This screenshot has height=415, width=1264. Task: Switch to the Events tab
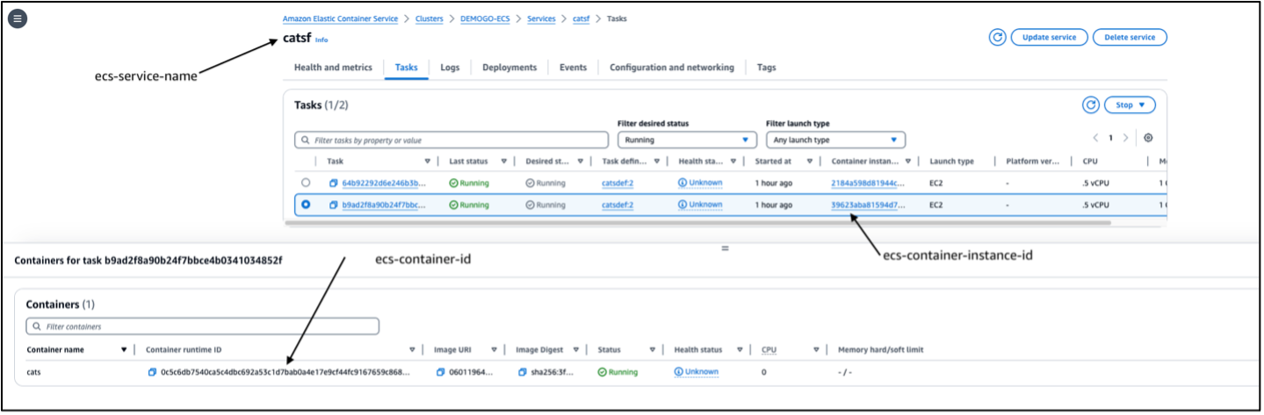pyautogui.click(x=574, y=68)
